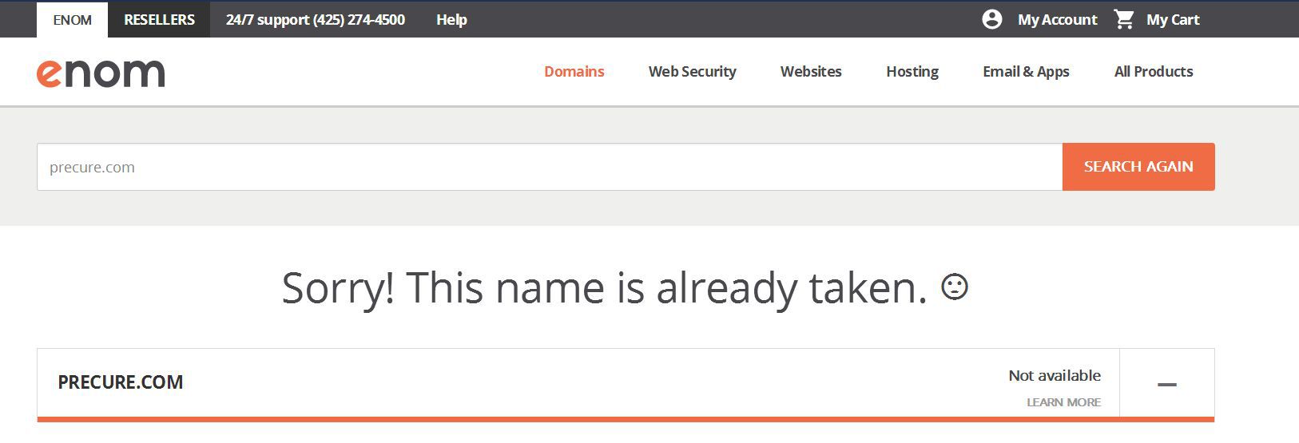Click the 24/7 support phone number
The height and width of the screenshot is (443, 1299).
coord(315,20)
